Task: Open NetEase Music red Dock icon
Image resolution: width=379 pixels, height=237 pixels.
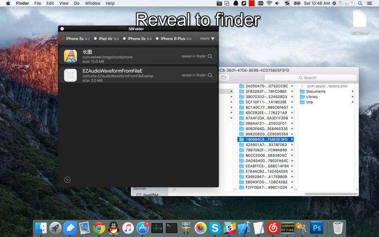Action: point(273,228)
